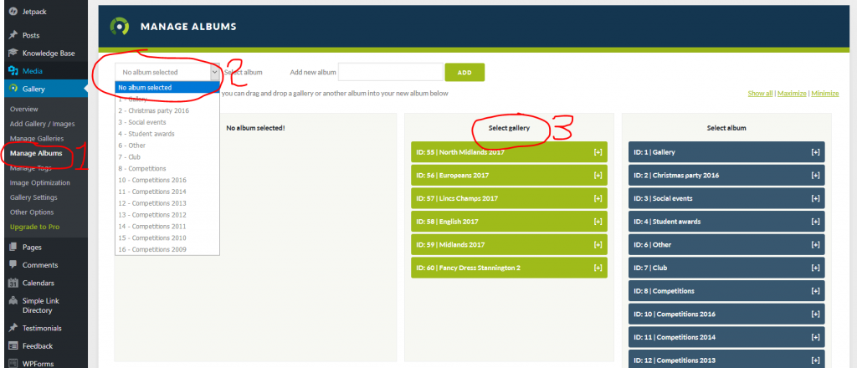Open Gallery Overview submenu item
Viewport: 857px width, 368px height.
(24, 110)
